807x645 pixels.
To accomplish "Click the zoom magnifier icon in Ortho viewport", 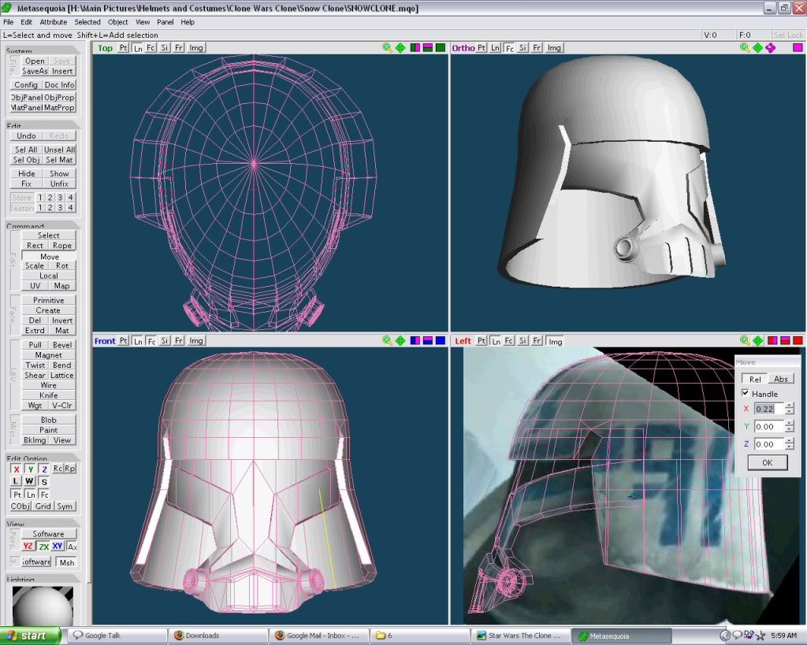I will (x=744, y=48).
